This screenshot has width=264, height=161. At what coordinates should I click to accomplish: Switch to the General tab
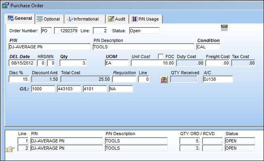coord(20,19)
